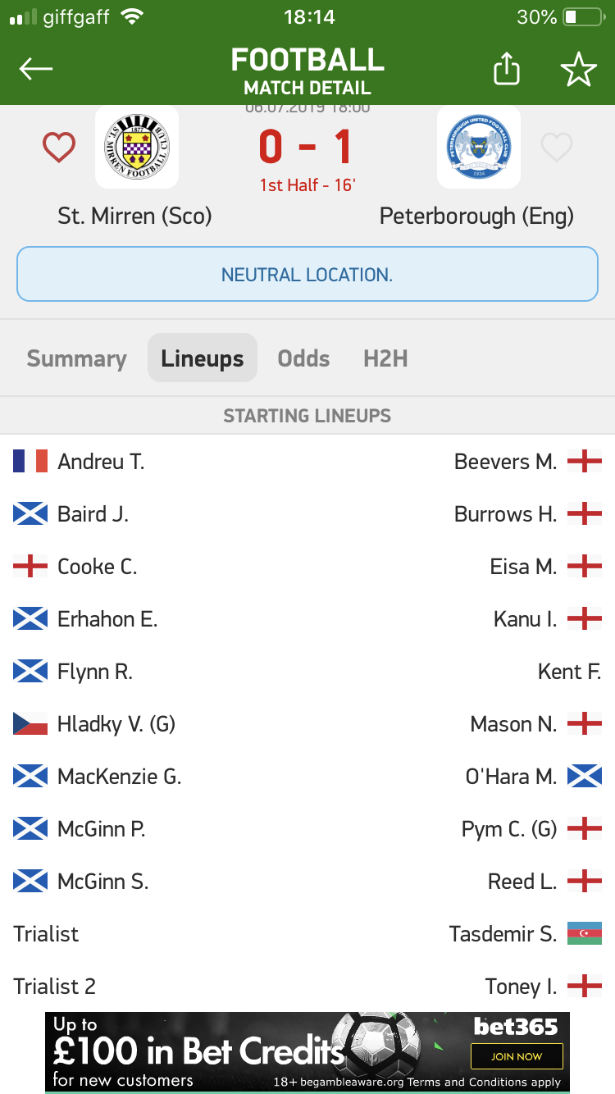Tap the back arrow icon
Screen dimensions: 615x1094
pyautogui.click(x=35, y=69)
